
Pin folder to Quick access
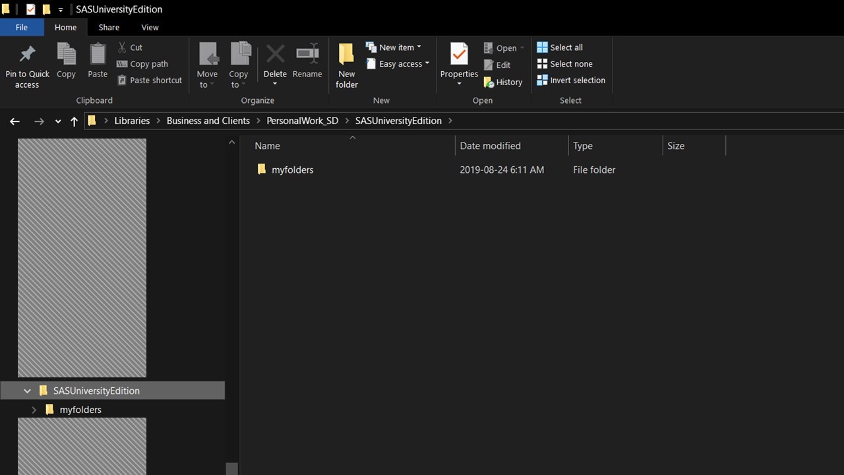pos(27,66)
